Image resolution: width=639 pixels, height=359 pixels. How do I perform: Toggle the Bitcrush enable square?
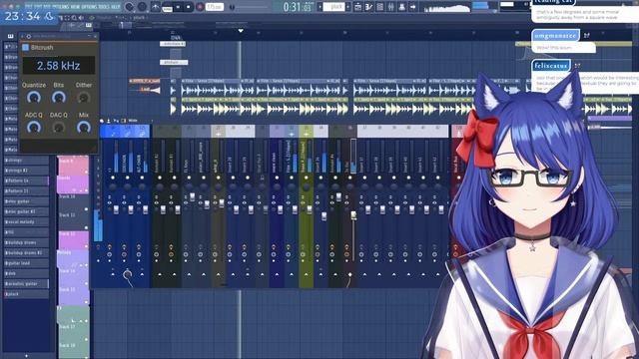point(25,48)
